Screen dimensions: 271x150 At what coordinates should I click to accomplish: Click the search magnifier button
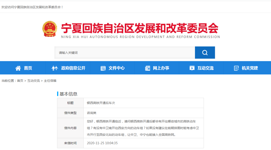(x=205, y=52)
